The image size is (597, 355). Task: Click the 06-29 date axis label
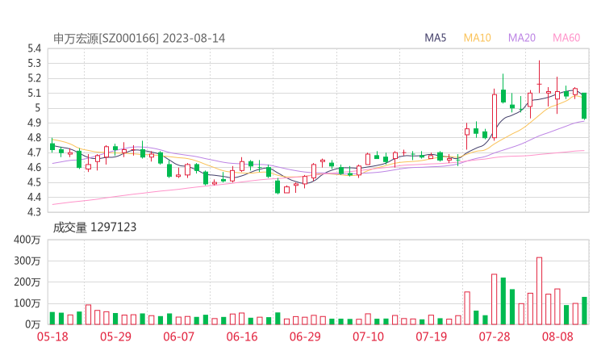pyautogui.click(x=305, y=336)
